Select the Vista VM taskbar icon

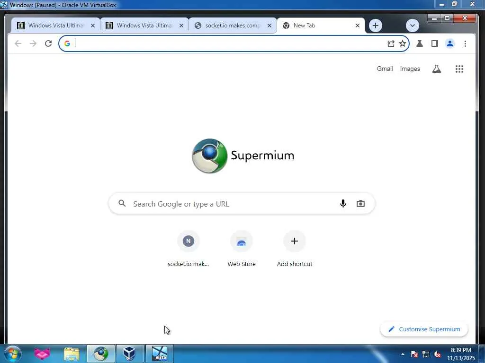tap(160, 354)
